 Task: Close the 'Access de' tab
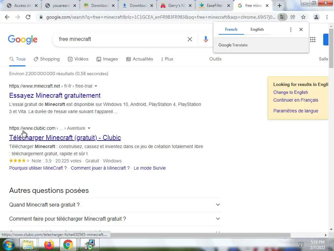[36, 6]
